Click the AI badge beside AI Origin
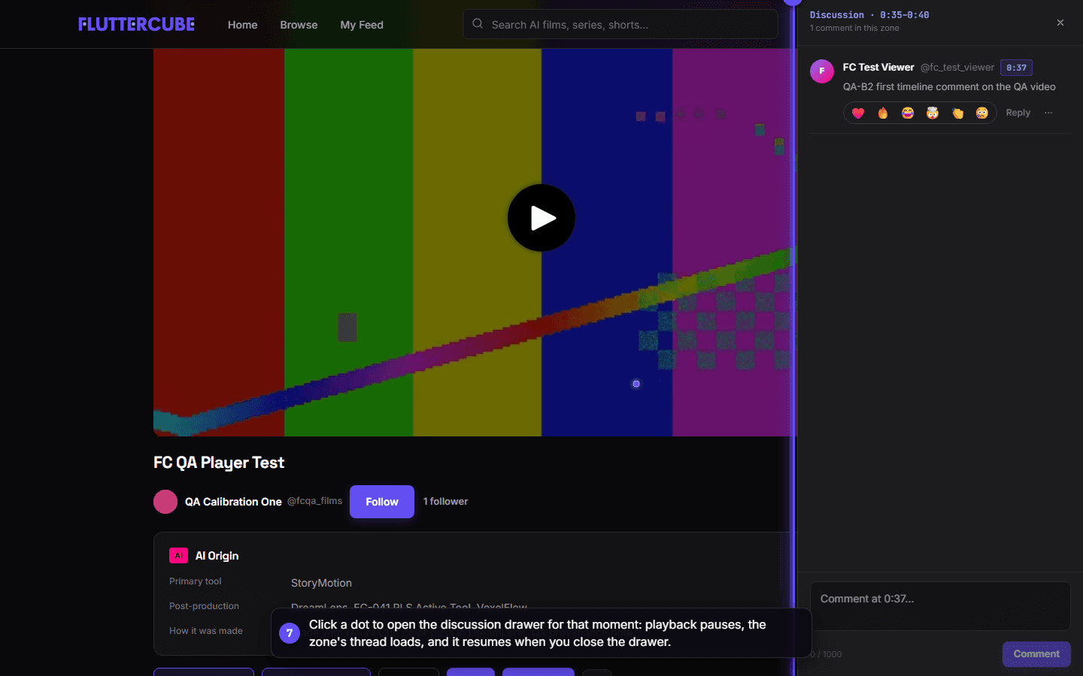 point(178,556)
